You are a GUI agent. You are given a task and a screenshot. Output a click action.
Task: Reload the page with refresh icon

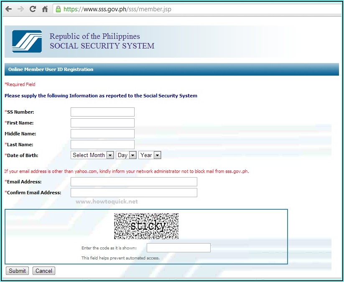[x=33, y=9]
